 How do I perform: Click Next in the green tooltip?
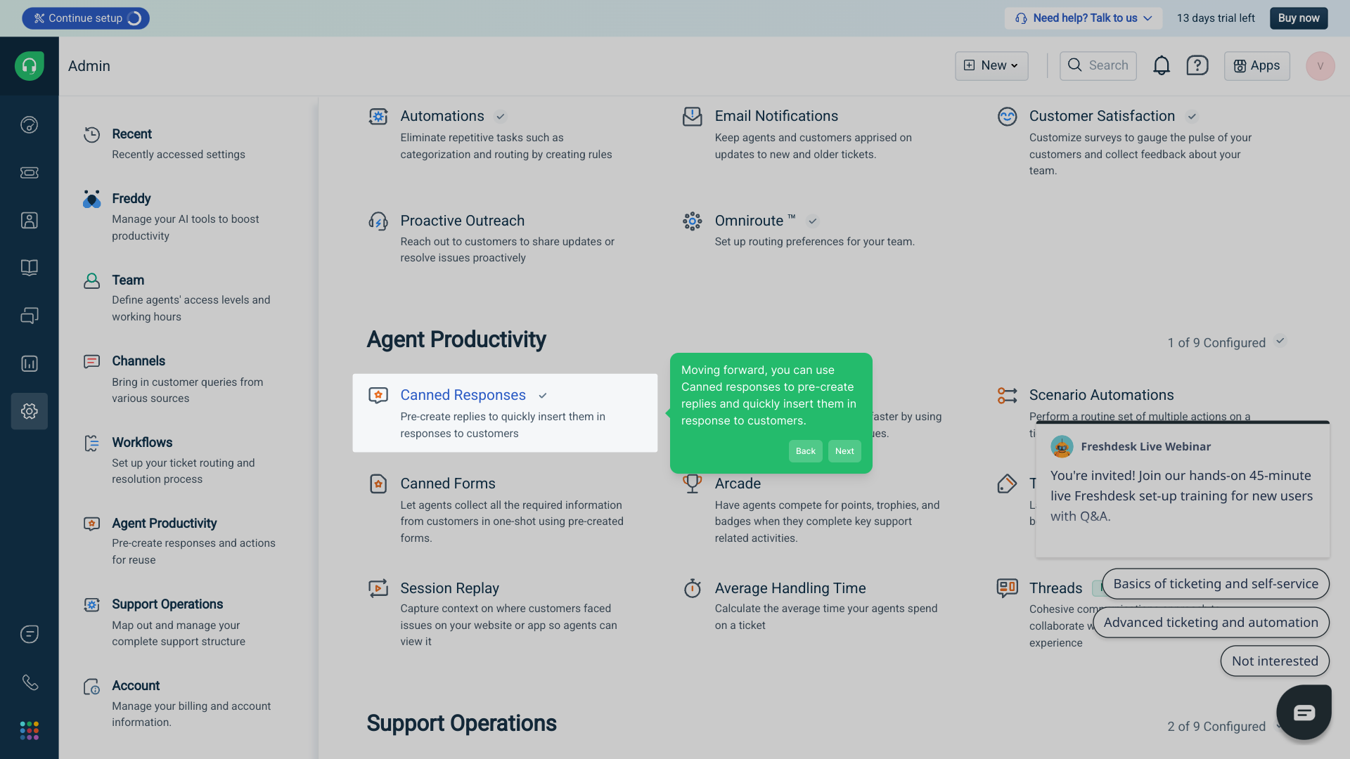[x=844, y=451]
